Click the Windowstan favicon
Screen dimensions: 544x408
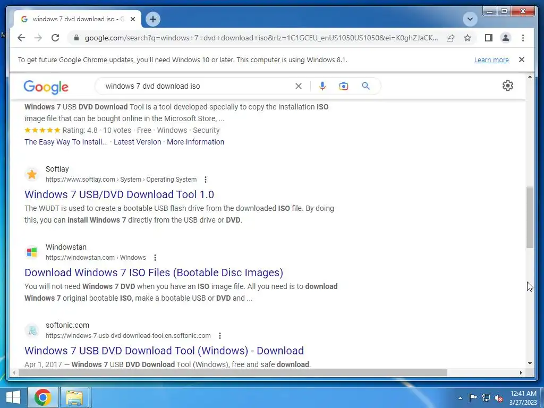32,252
